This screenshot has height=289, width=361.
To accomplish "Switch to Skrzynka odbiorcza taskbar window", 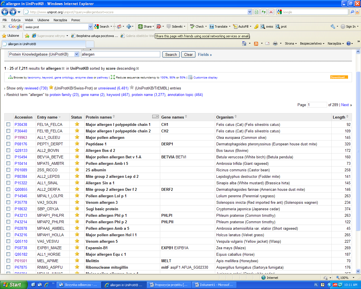I will pos(78,285).
